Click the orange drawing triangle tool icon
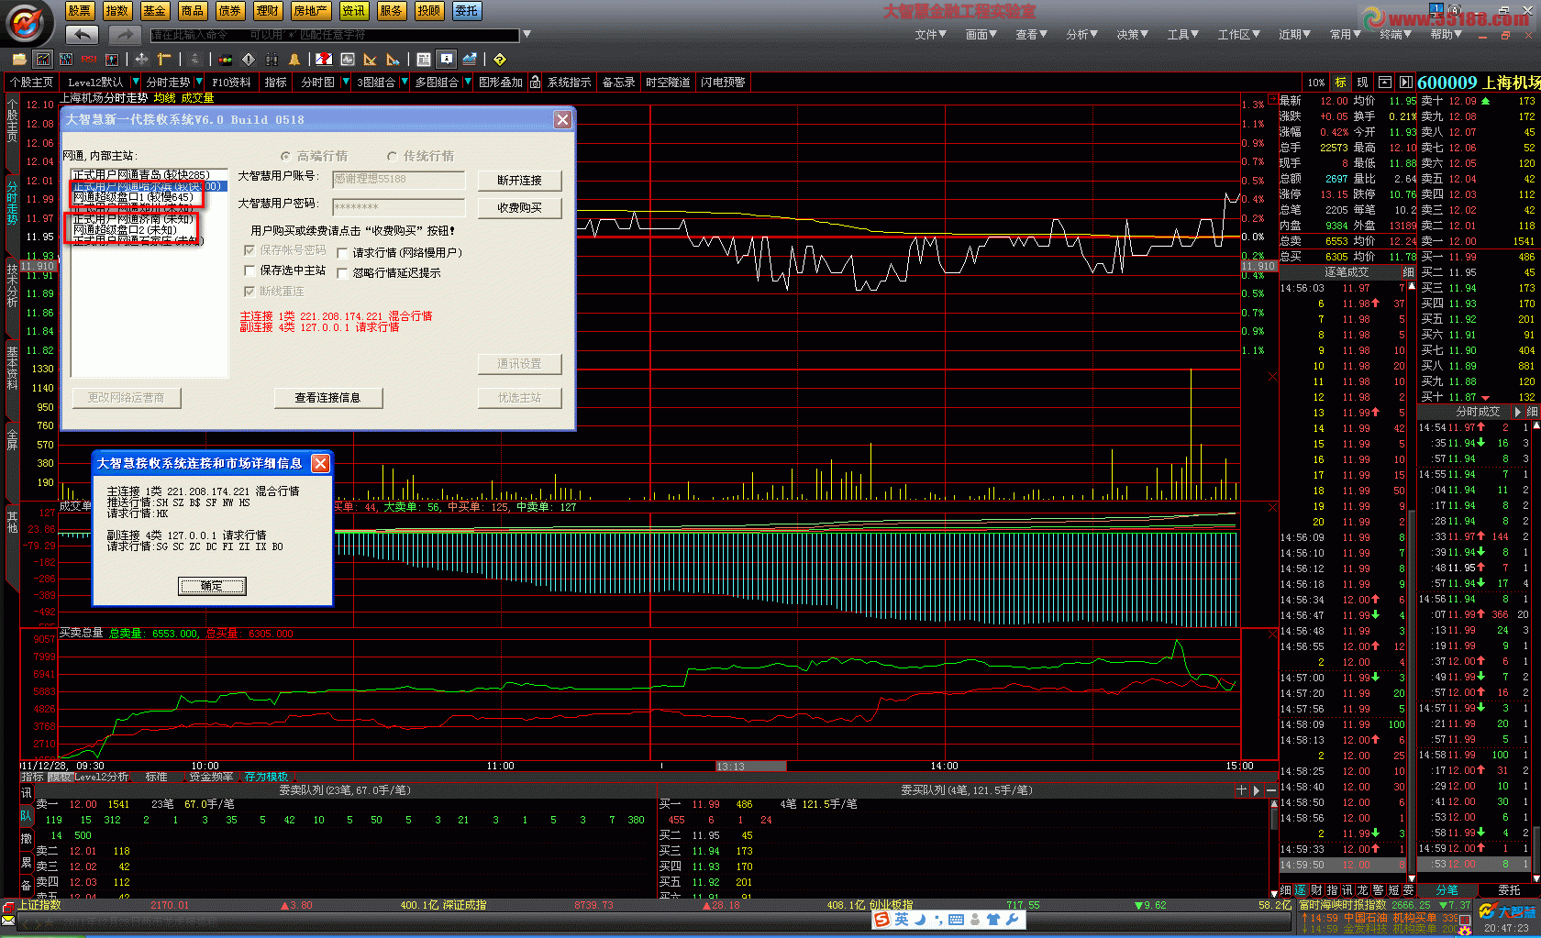The height and width of the screenshot is (938, 1541). click(x=371, y=60)
